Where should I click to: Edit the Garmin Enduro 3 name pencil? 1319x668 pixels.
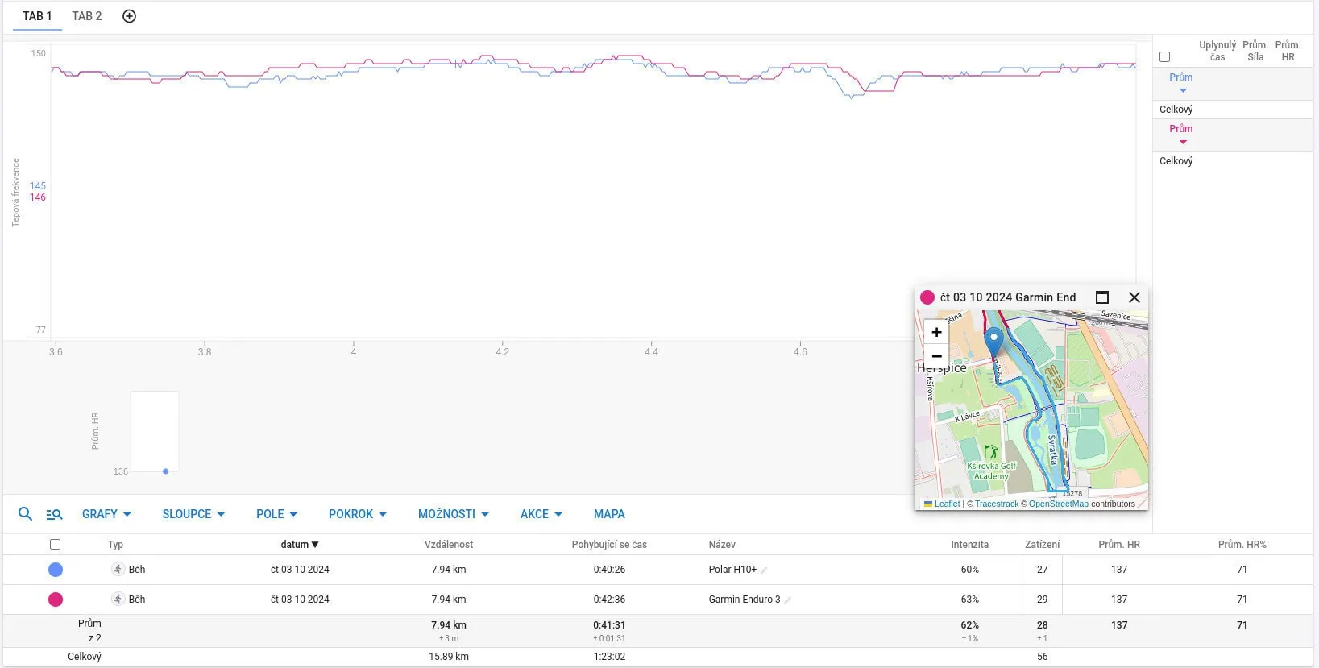pyautogui.click(x=788, y=600)
